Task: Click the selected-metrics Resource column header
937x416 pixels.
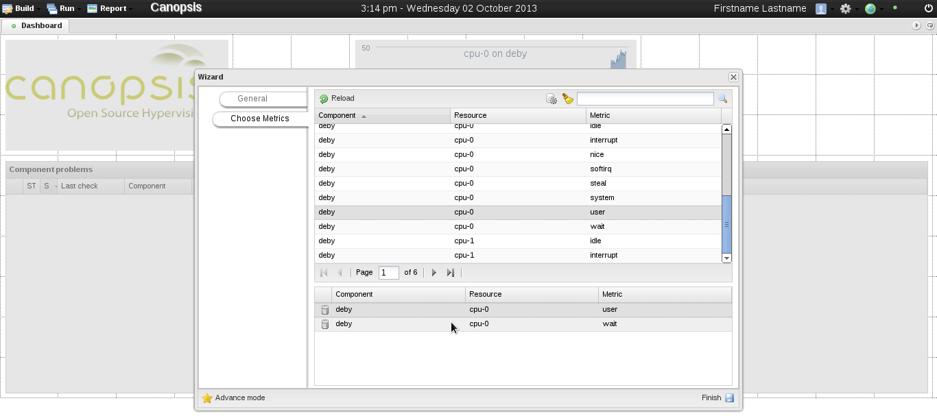Action: 532,294
